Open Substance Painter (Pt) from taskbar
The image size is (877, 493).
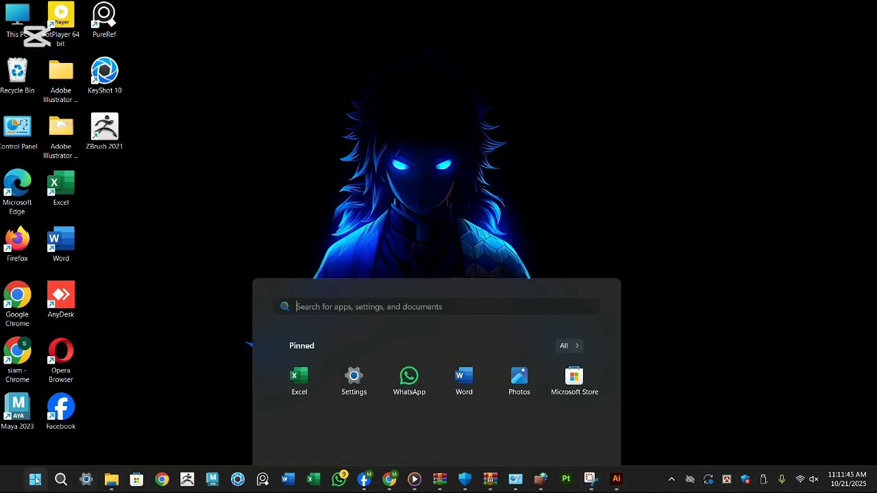(566, 479)
